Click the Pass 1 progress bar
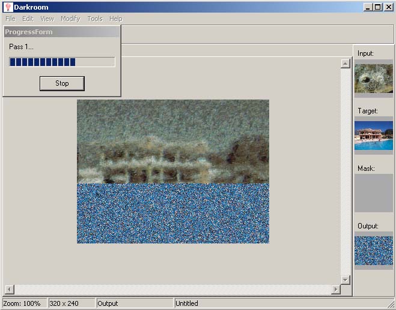 (62, 62)
